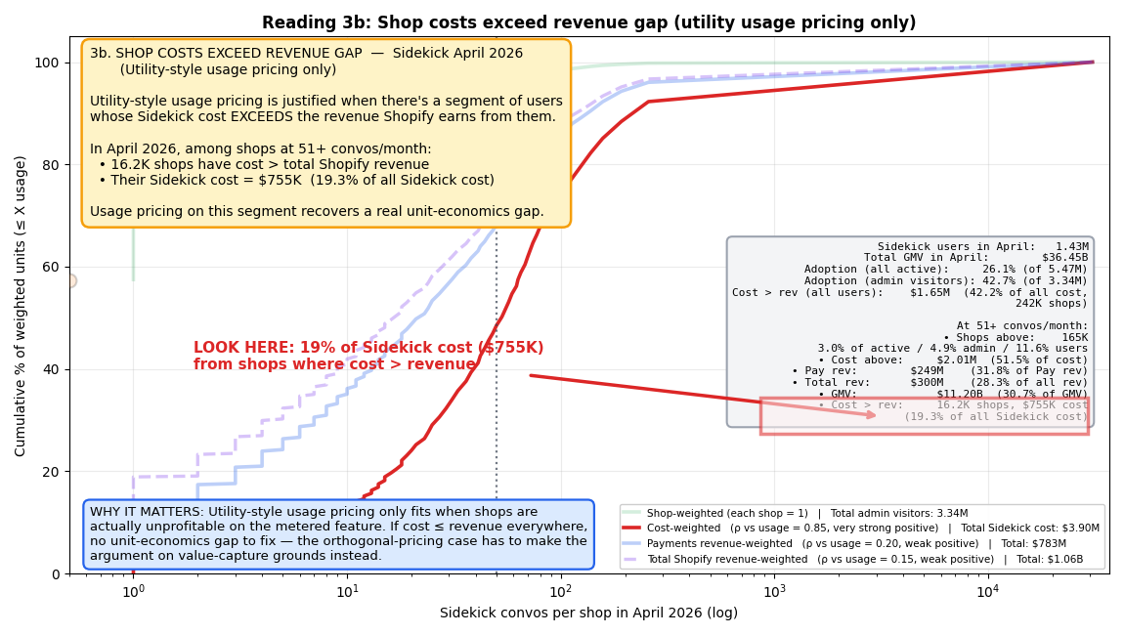Click the y-axis tick label "20"
Image resolution: width=1124 pixels, height=635 pixels.
point(52,472)
